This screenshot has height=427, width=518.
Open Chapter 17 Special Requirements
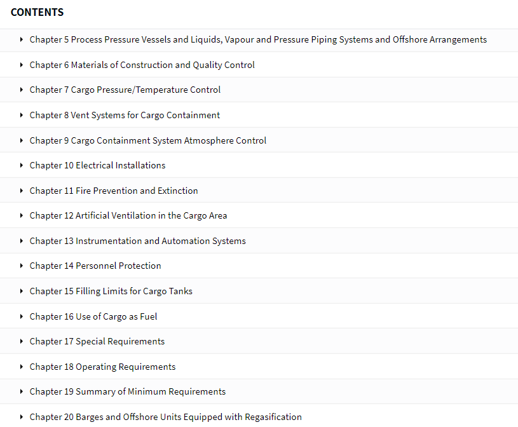tap(97, 341)
